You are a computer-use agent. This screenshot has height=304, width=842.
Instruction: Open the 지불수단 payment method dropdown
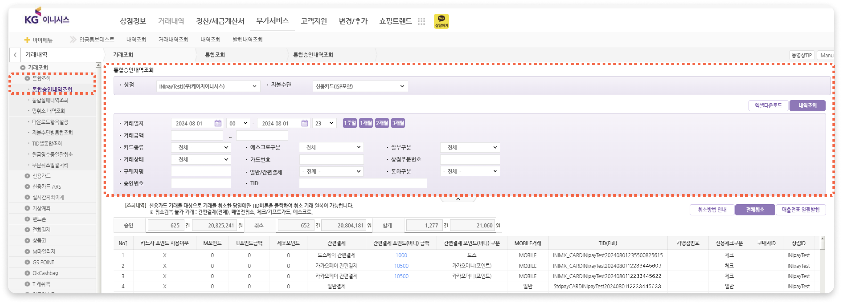coord(360,86)
